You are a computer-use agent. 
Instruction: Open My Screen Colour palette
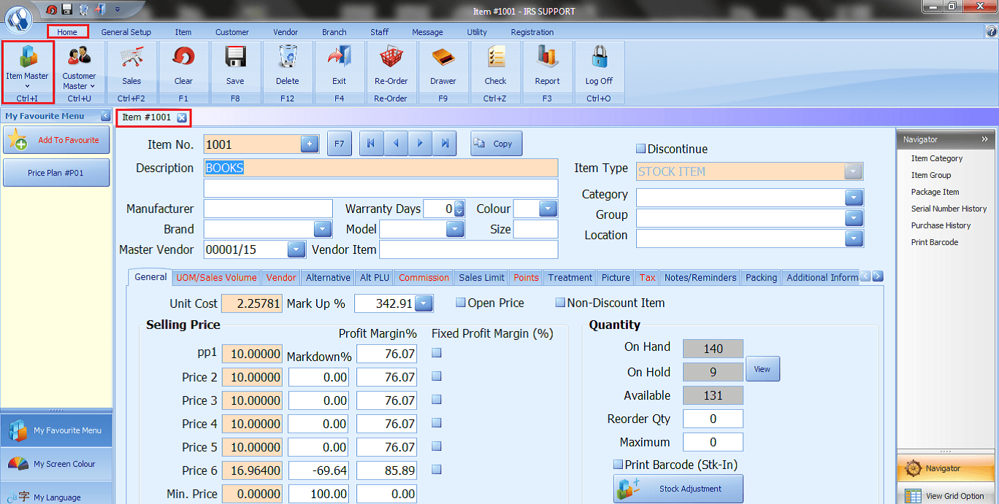(56, 464)
